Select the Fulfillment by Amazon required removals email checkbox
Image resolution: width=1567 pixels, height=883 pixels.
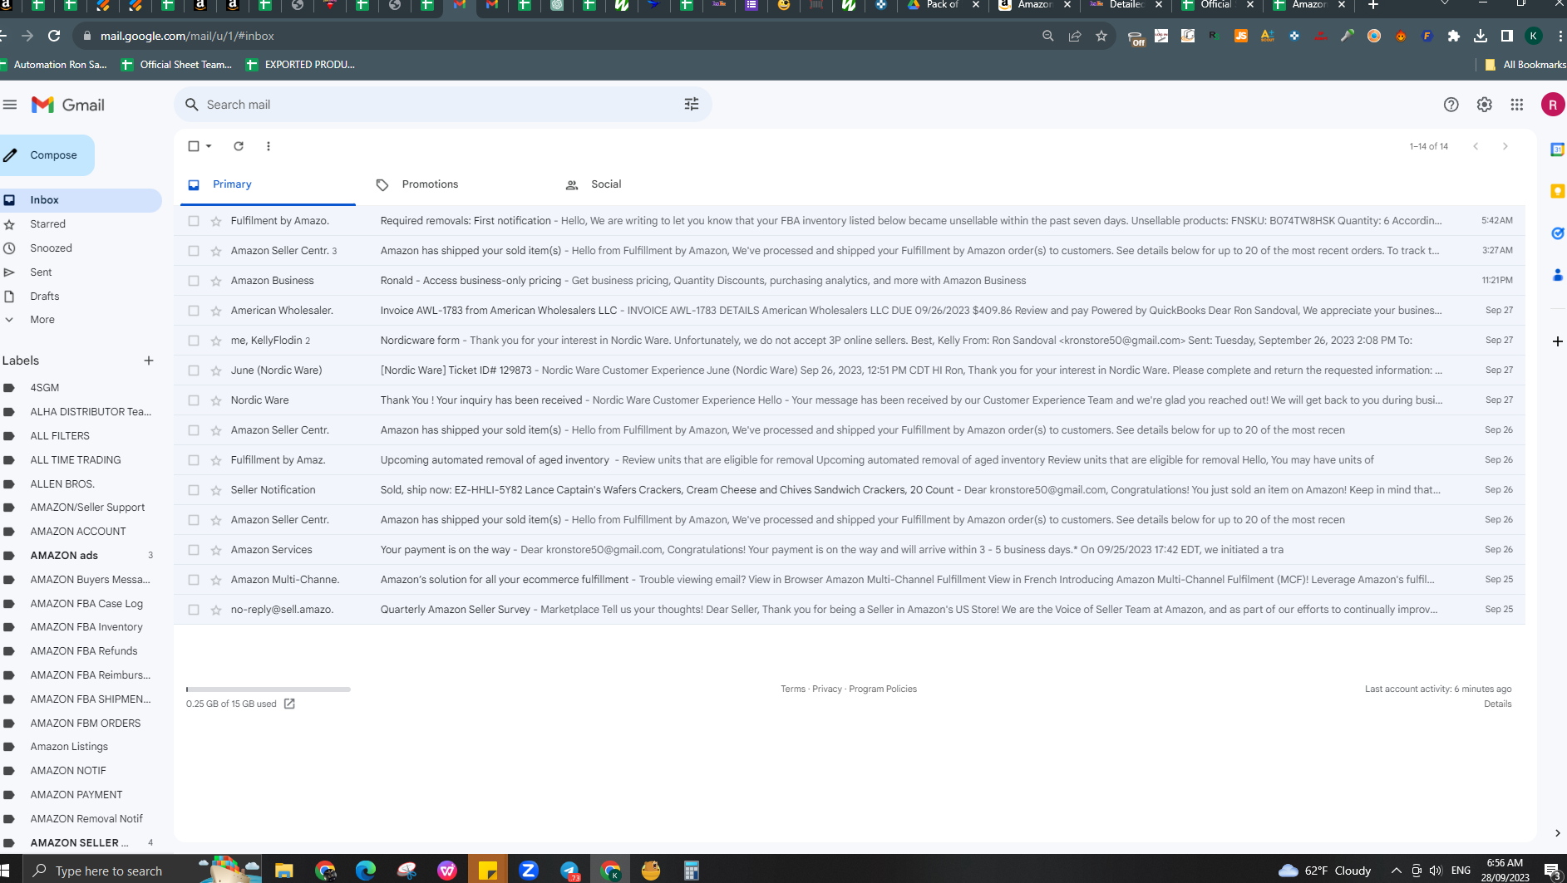[194, 221]
